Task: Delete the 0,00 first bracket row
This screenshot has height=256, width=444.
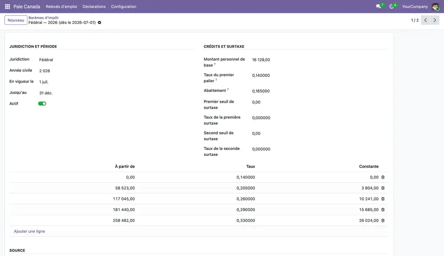Action: point(383,177)
